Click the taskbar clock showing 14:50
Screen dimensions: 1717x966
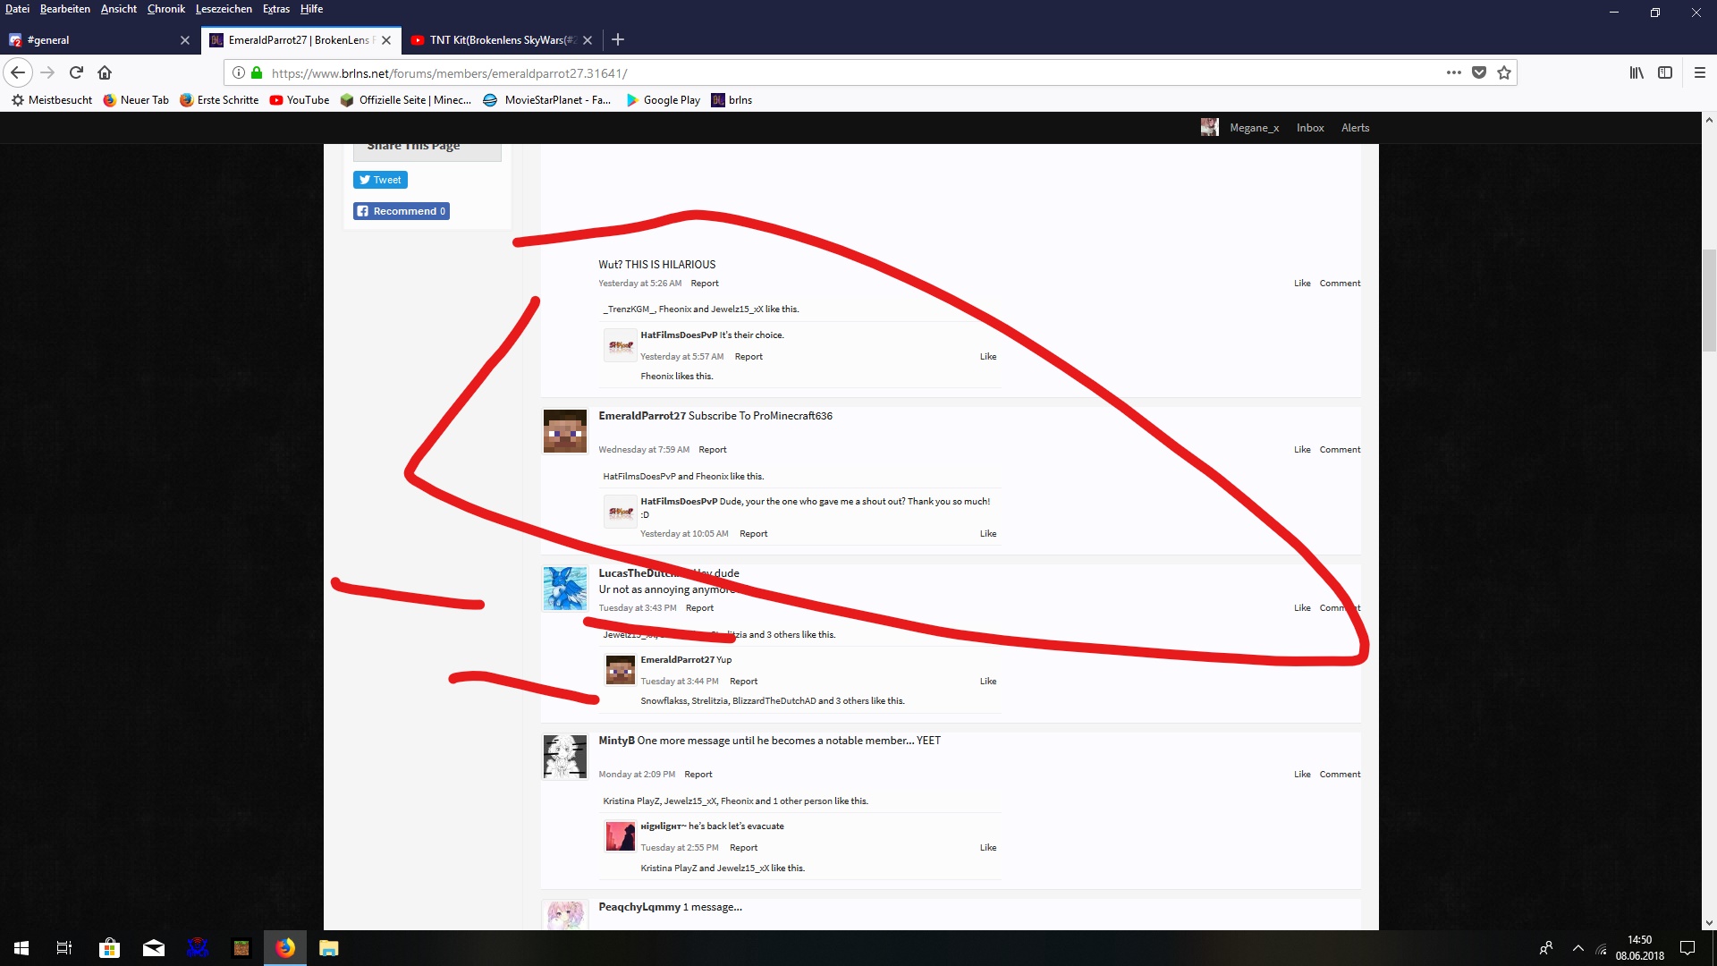coord(1639,948)
